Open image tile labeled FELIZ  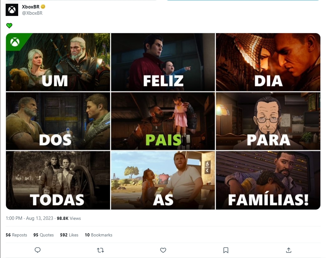(x=163, y=62)
